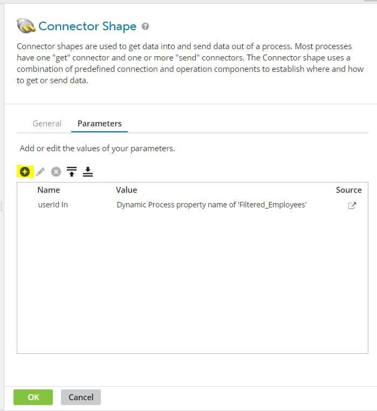The width and height of the screenshot is (377, 411).
Task: Click the move parameter up arrow icon
Action: pos(72,172)
